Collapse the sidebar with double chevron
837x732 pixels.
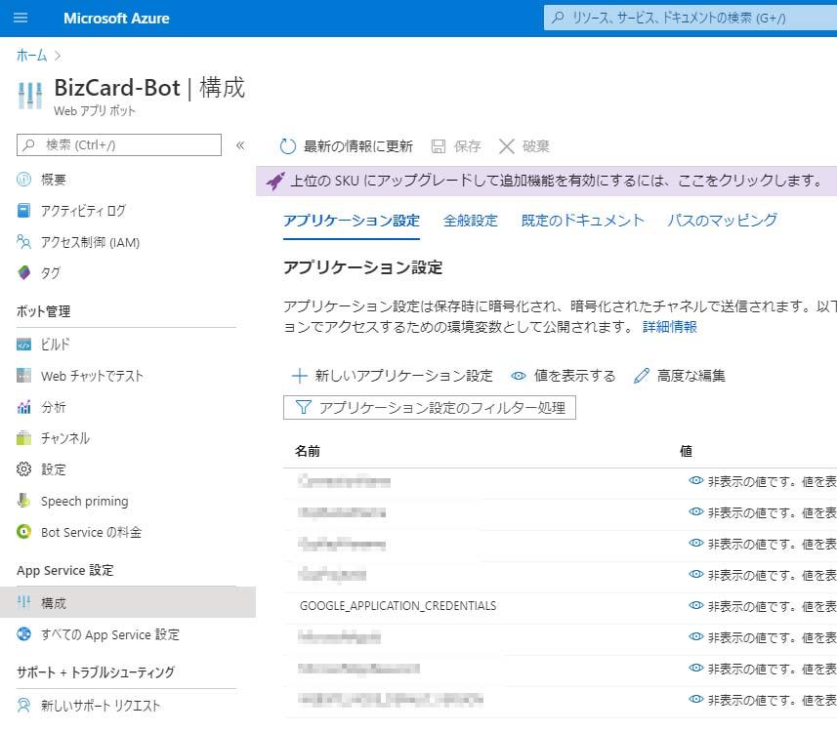click(x=240, y=145)
